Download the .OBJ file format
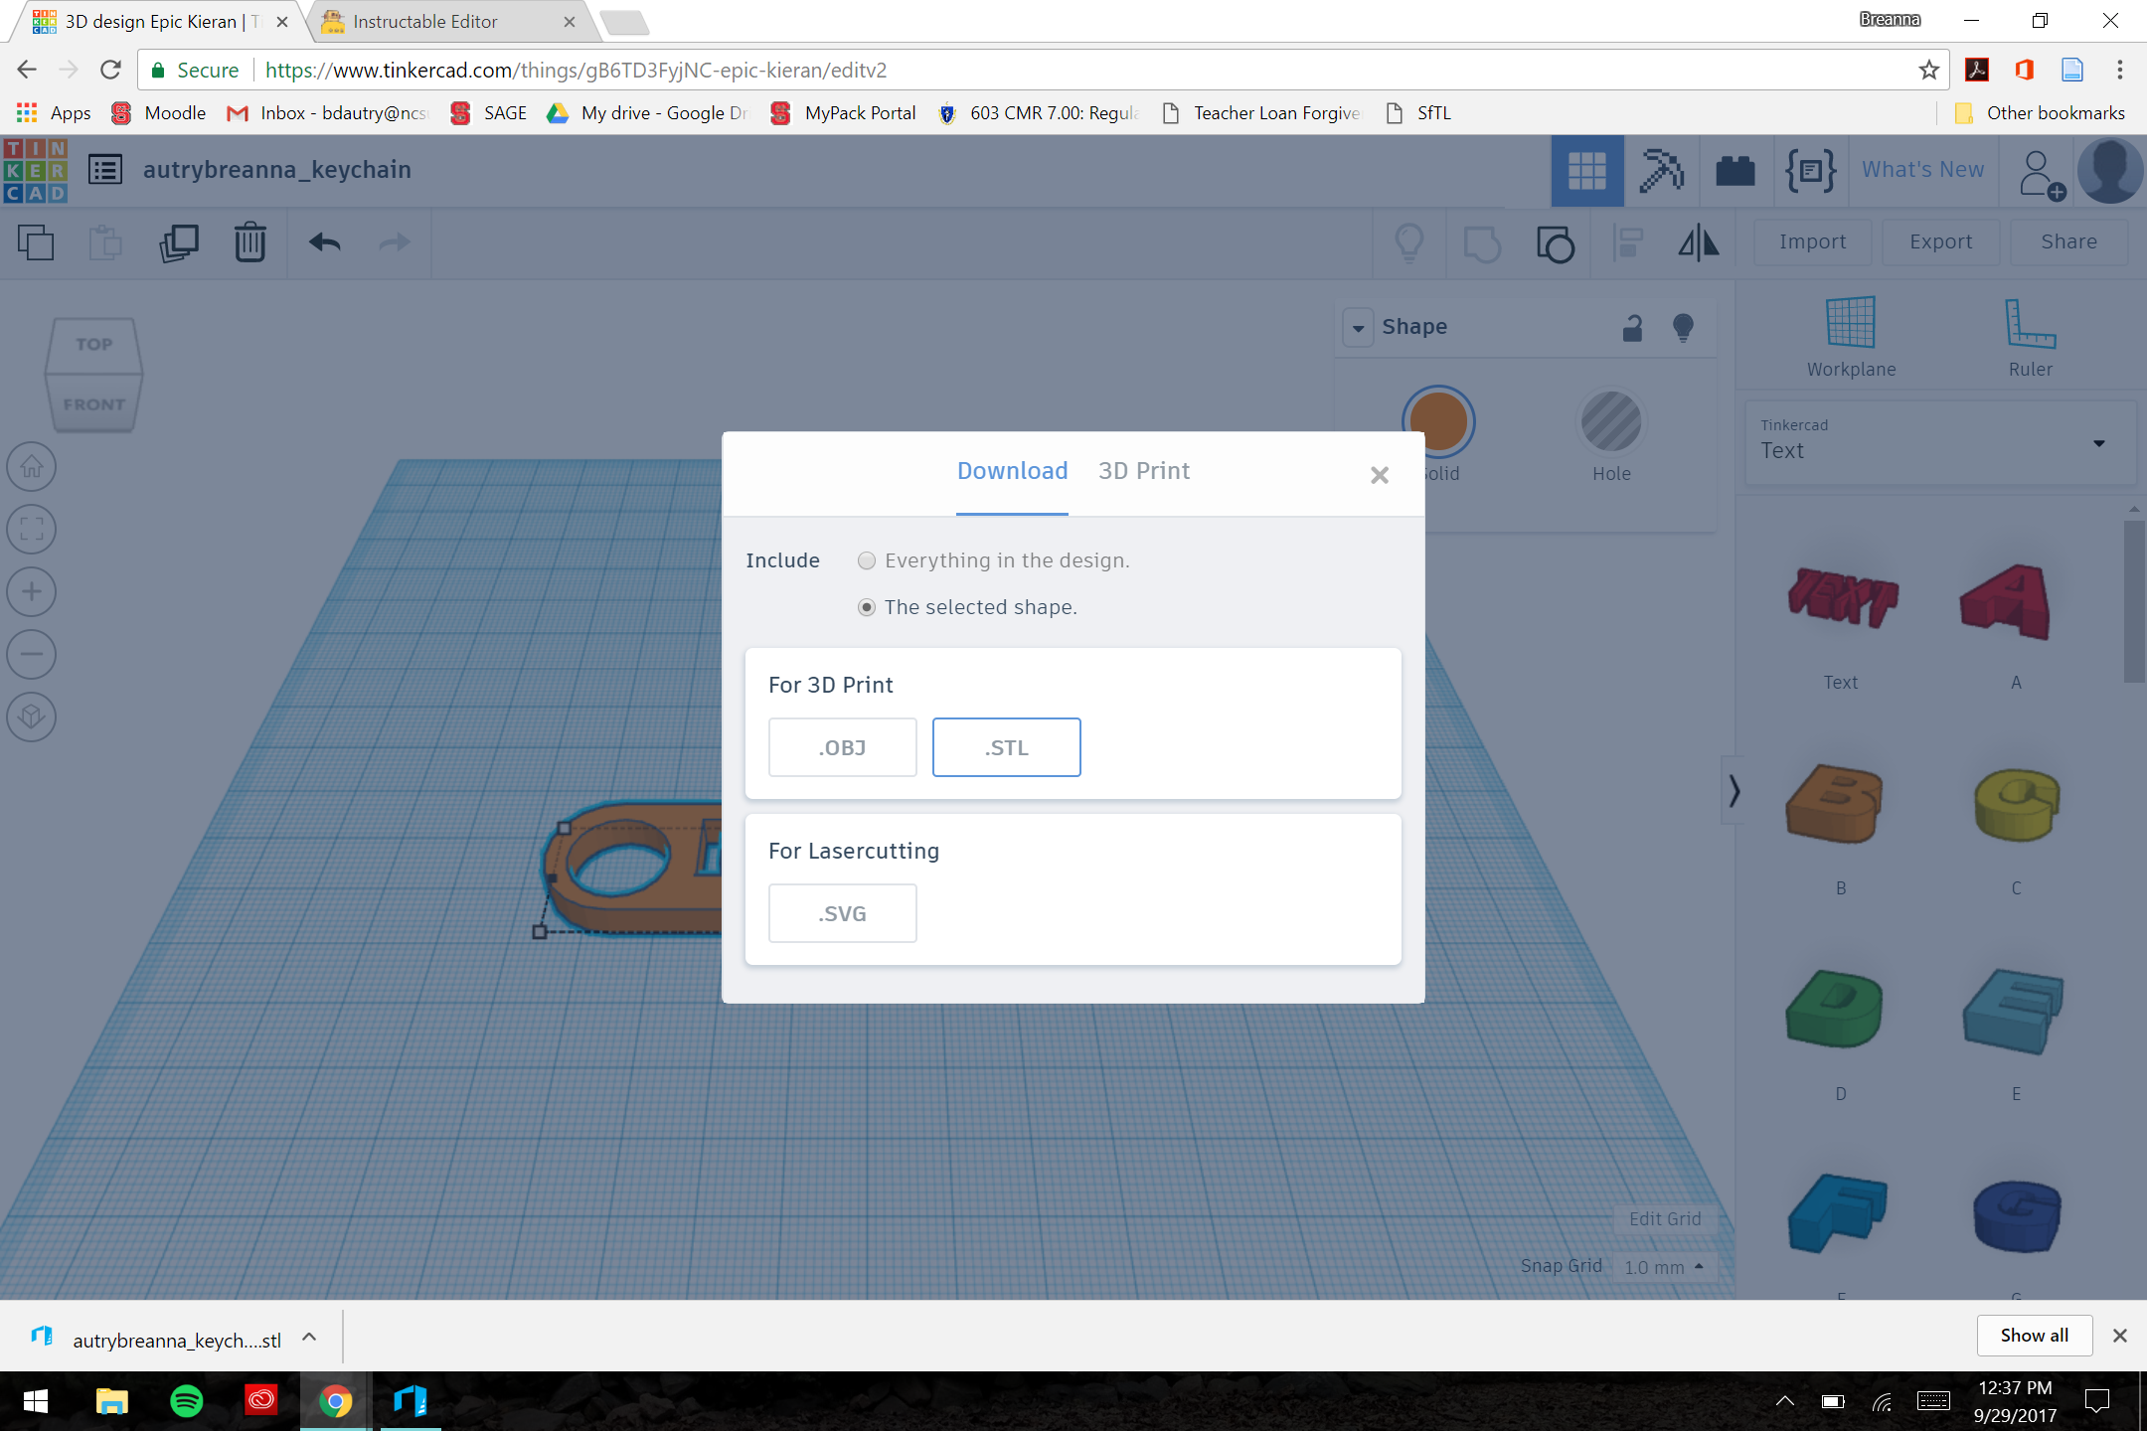 (842, 747)
